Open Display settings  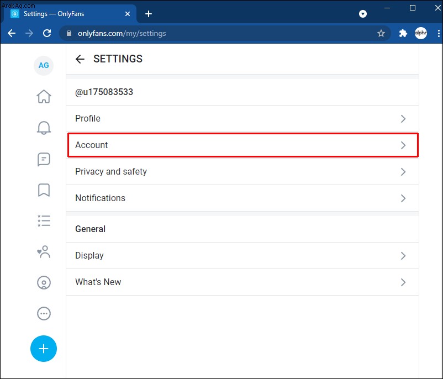click(242, 256)
